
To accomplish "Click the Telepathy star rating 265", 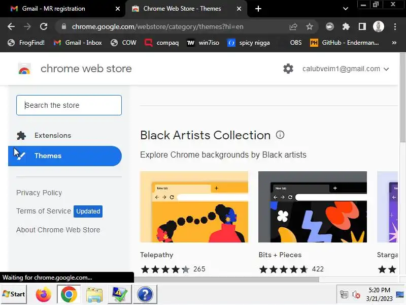I will coord(173,269).
